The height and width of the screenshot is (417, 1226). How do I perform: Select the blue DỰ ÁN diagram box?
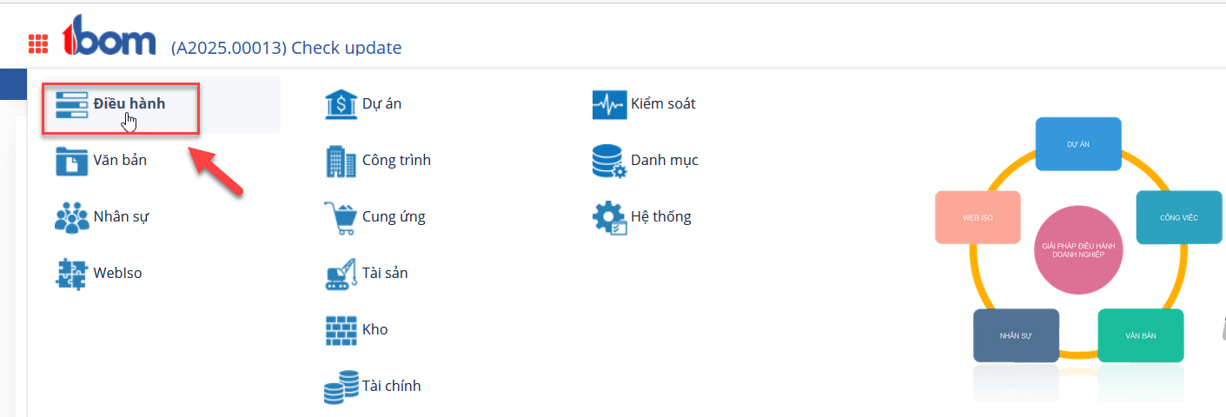(x=1078, y=143)
